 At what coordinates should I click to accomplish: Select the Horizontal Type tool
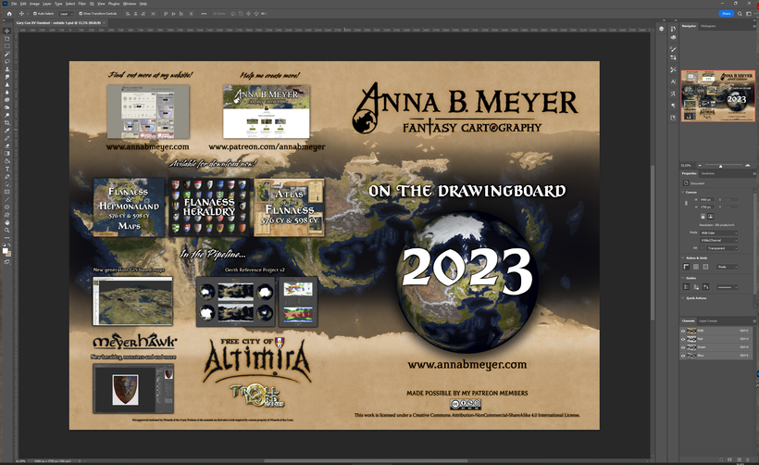point(6,169)
